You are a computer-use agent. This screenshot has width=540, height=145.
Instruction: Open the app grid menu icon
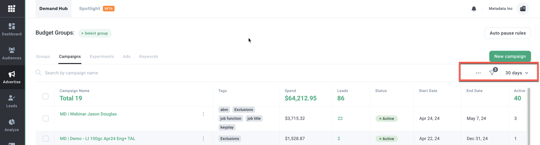(12, 9)
